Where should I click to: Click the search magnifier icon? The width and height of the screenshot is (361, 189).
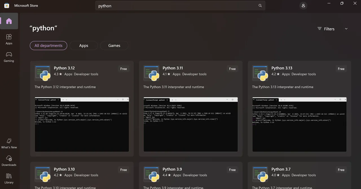coord(260,6)
